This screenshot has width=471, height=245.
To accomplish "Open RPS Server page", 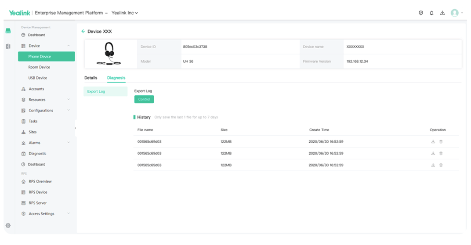I will (37, 203).
